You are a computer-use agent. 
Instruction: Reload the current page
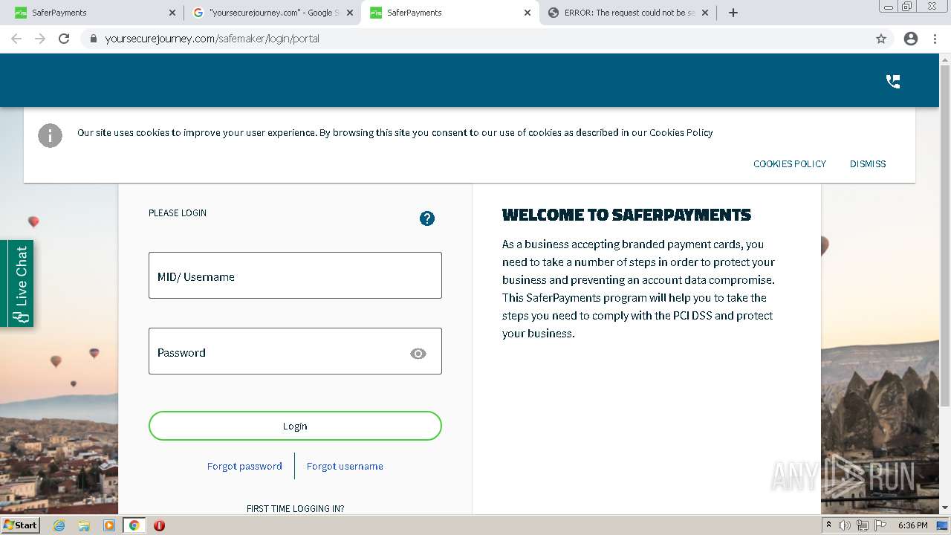64,39
